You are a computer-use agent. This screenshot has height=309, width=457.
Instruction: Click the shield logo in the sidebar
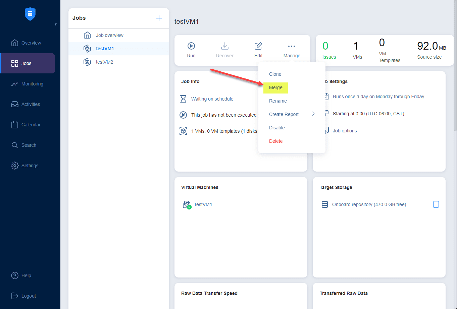(30, 14)
